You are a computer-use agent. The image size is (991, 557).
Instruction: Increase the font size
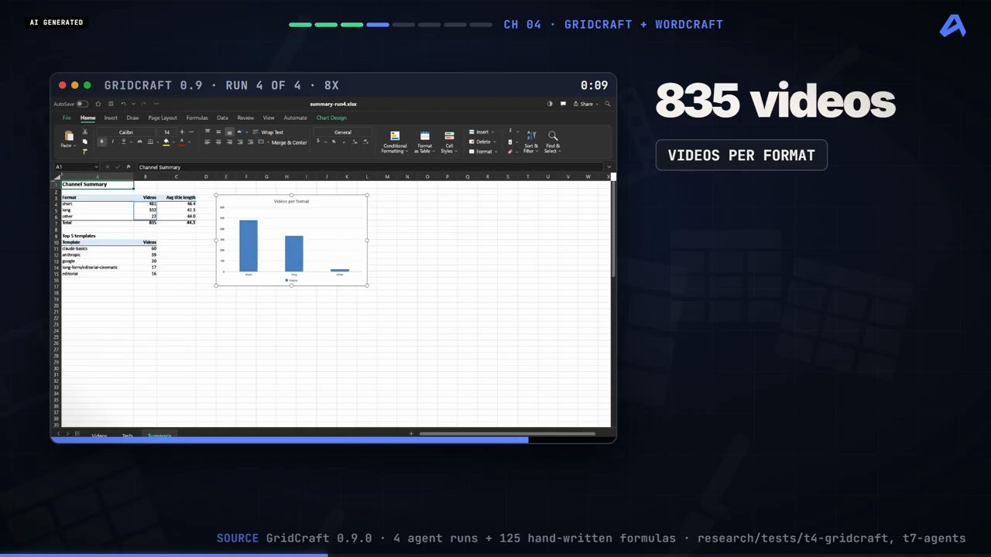click(x=182, y=132)
